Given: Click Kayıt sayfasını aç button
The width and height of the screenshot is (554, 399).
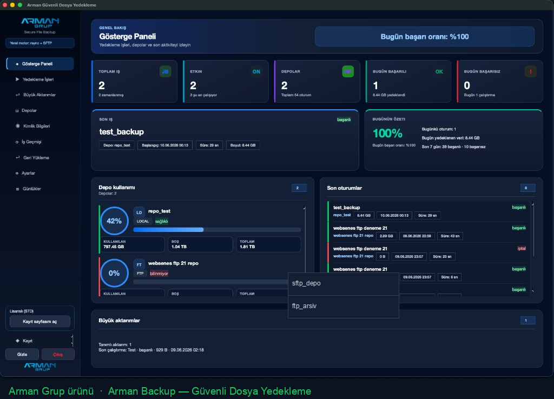Looking at the screenshot, I should [x=40, y=322].
